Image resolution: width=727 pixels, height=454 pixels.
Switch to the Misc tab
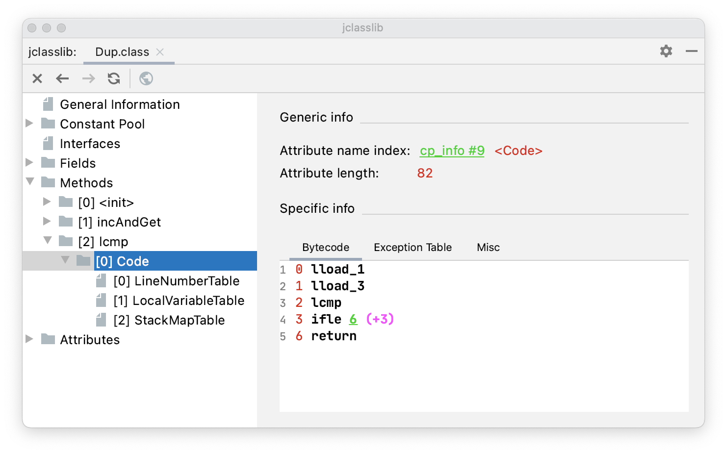pos(488,248)
